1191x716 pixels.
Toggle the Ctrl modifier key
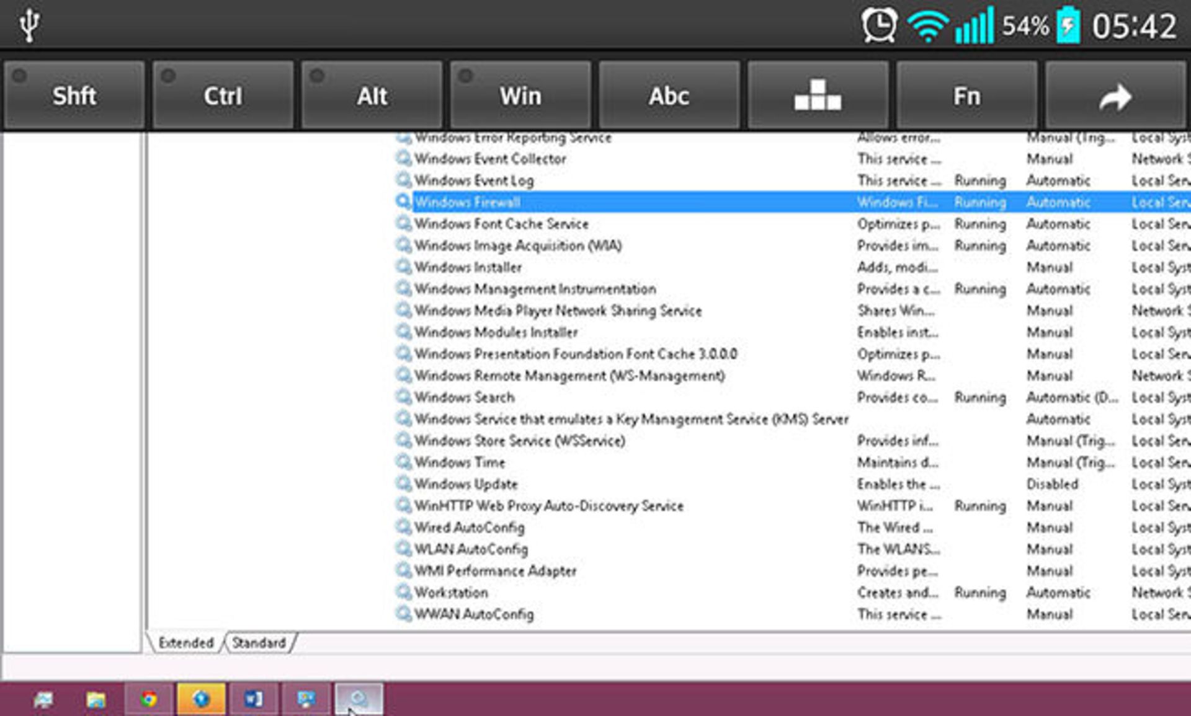pyautogui.click(x=223, y=95)
